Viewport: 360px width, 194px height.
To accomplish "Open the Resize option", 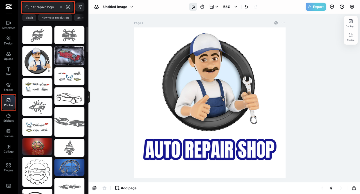I will 351,37.
